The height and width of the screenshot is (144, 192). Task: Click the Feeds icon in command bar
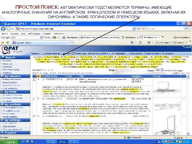click(x=140, y=42)
